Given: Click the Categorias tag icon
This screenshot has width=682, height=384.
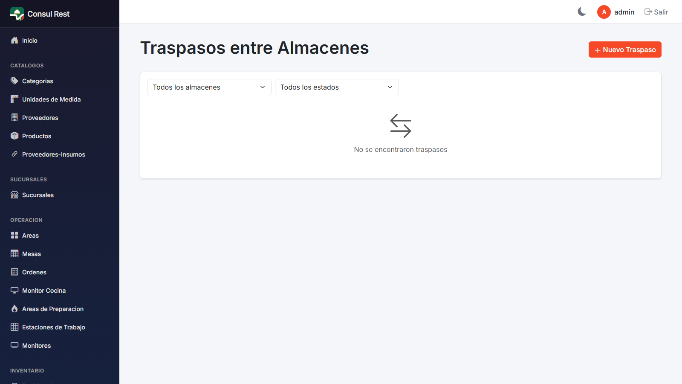Looking at the screenshot, I should 14,81.
